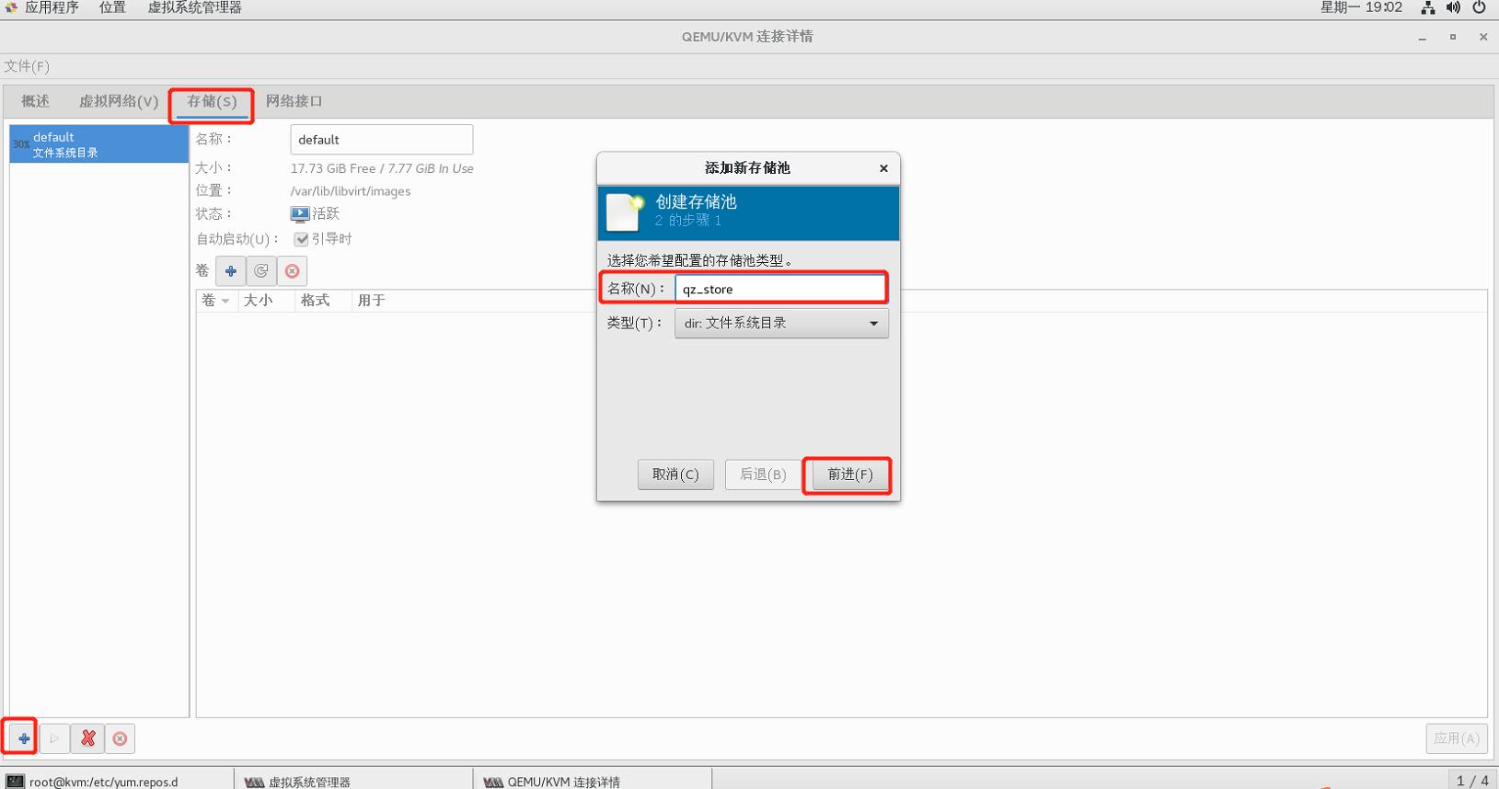Image resolution: width=1499 pixels, height=789 pixels.
Task: Click the 大小 column header
Action: (266, 301)
